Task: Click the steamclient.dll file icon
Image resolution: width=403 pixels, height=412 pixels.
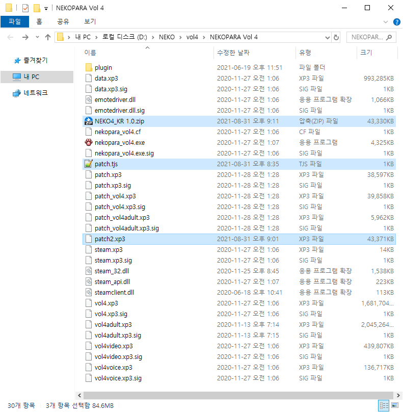Action: (x=89, y=293)
